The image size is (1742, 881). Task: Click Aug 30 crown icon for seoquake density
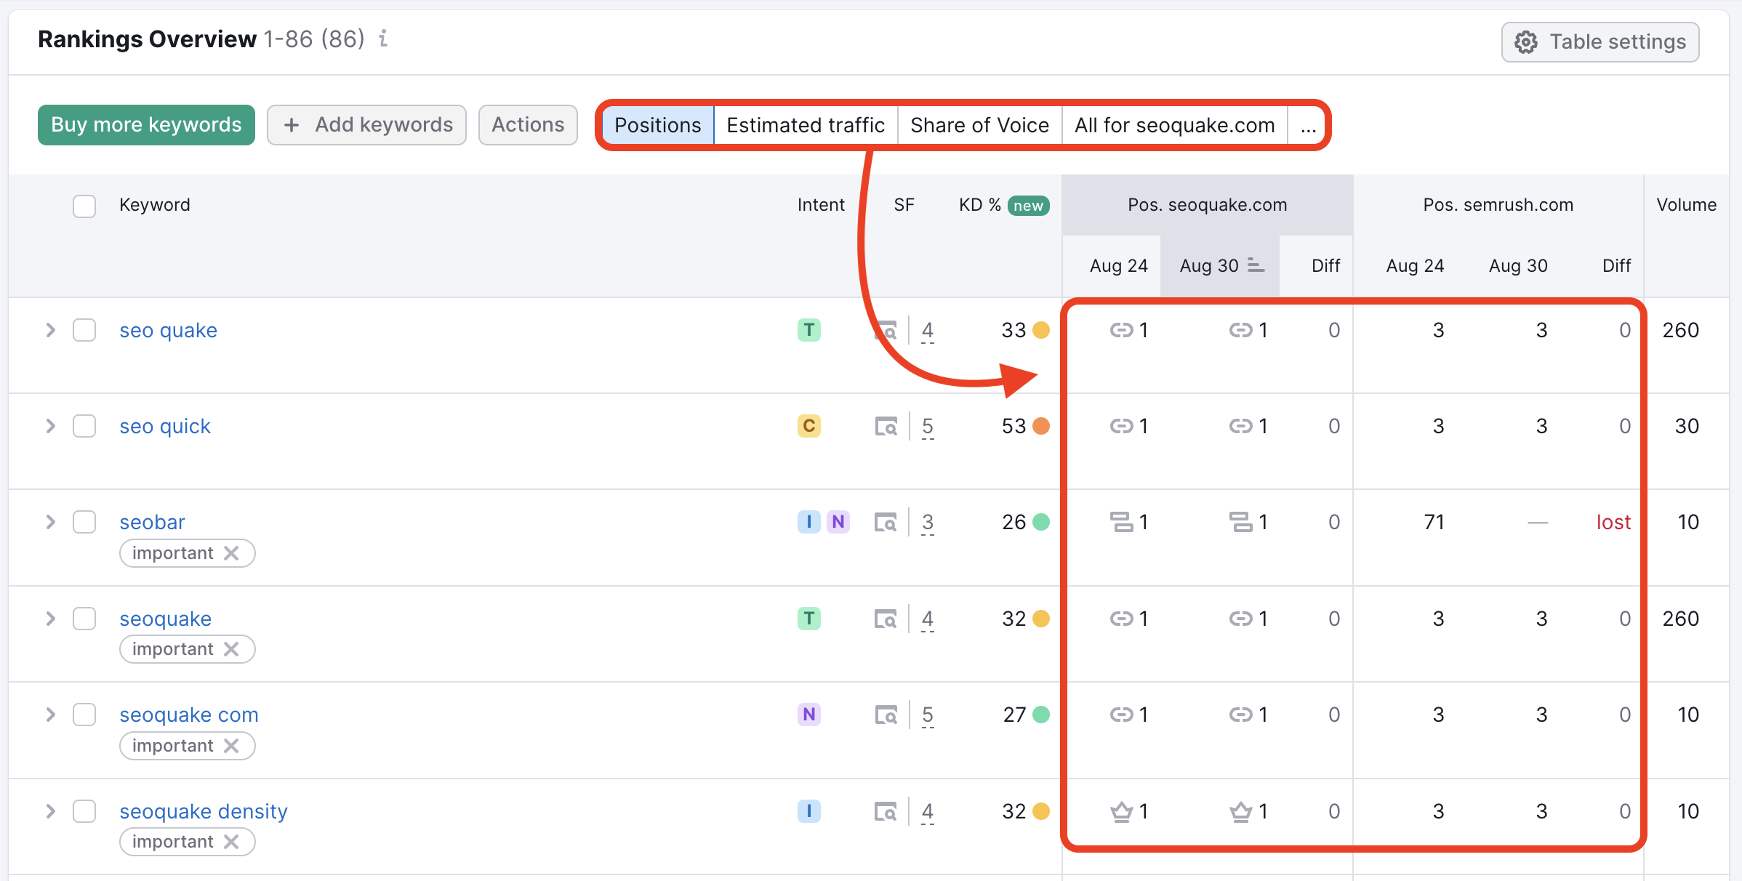point(1241,811)
